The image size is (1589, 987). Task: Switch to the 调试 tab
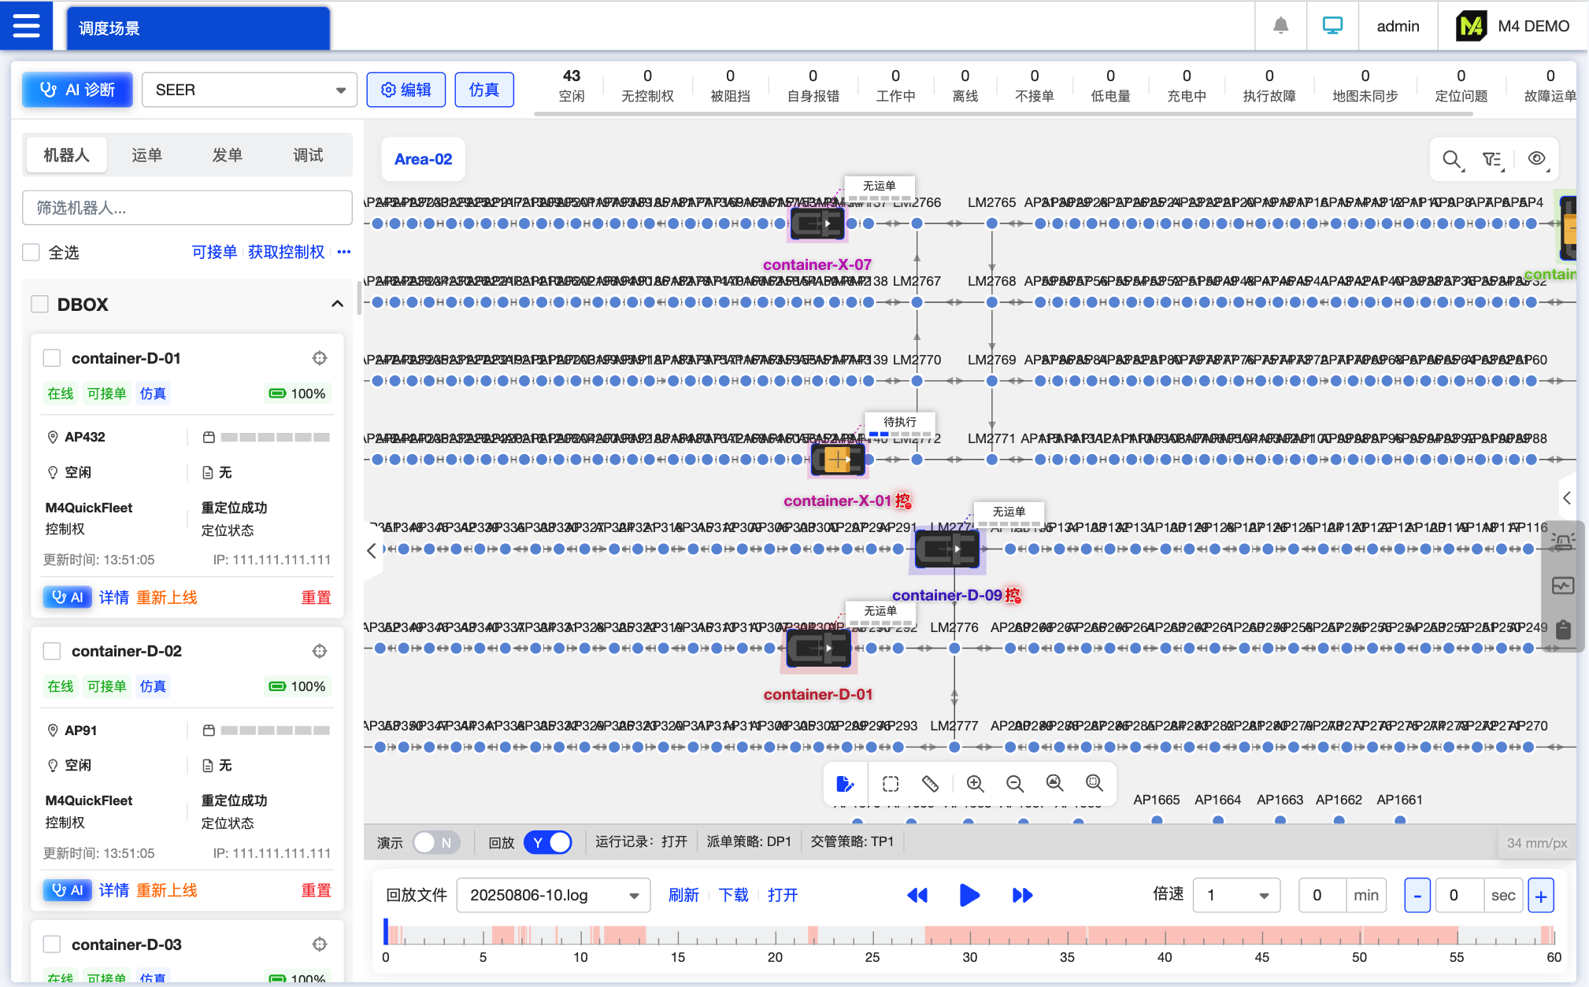tap(308, 155)
